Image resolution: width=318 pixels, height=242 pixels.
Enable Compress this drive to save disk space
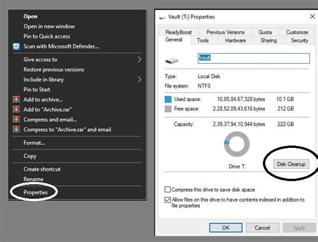click(168, 190)
